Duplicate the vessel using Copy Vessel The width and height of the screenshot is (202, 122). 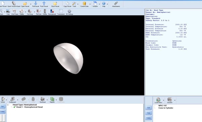[67, 4]
